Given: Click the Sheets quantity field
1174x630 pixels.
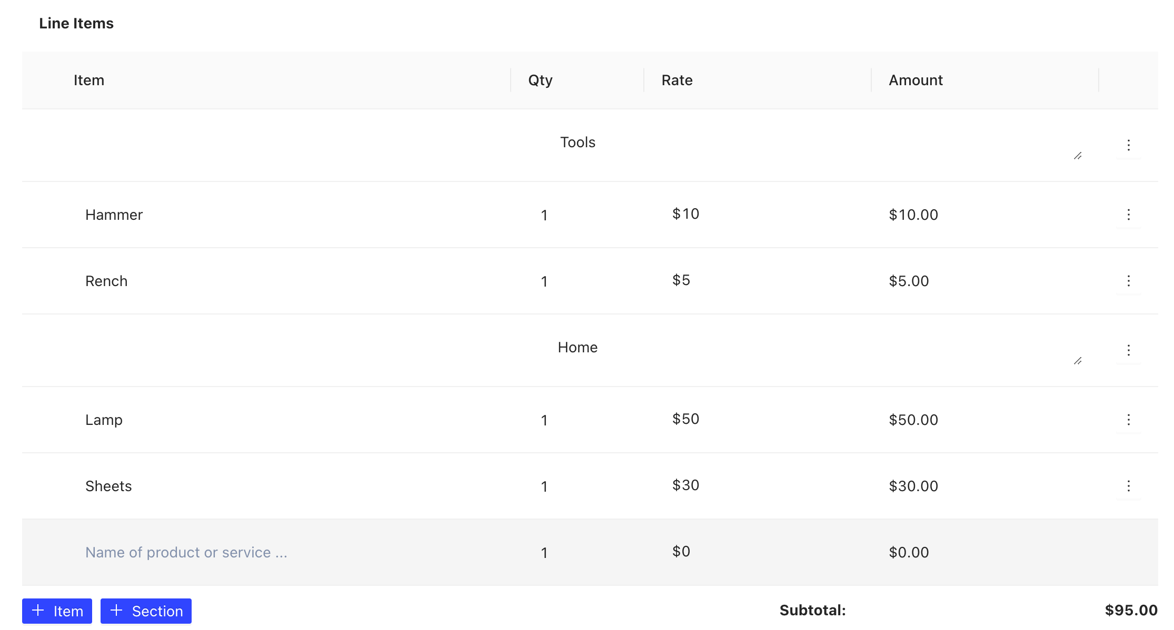Looking at the screenshot, I should (544, 486).
